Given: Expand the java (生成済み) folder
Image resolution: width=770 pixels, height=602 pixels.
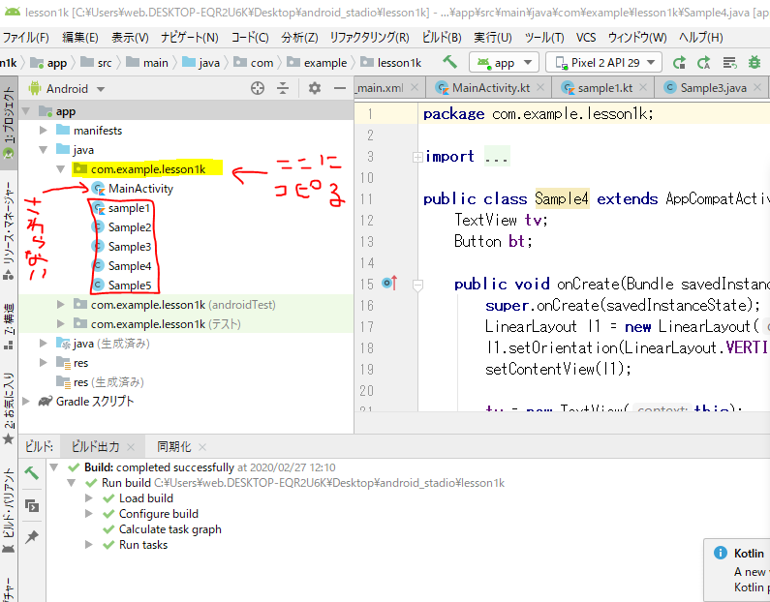Looking at the screenshot, I should pyautogui.click(x=44, y=344).
